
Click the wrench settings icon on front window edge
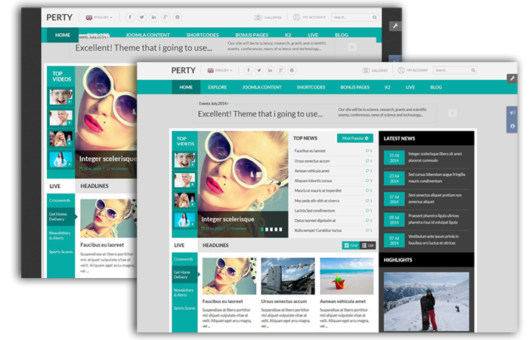click(x=512, y=79)
